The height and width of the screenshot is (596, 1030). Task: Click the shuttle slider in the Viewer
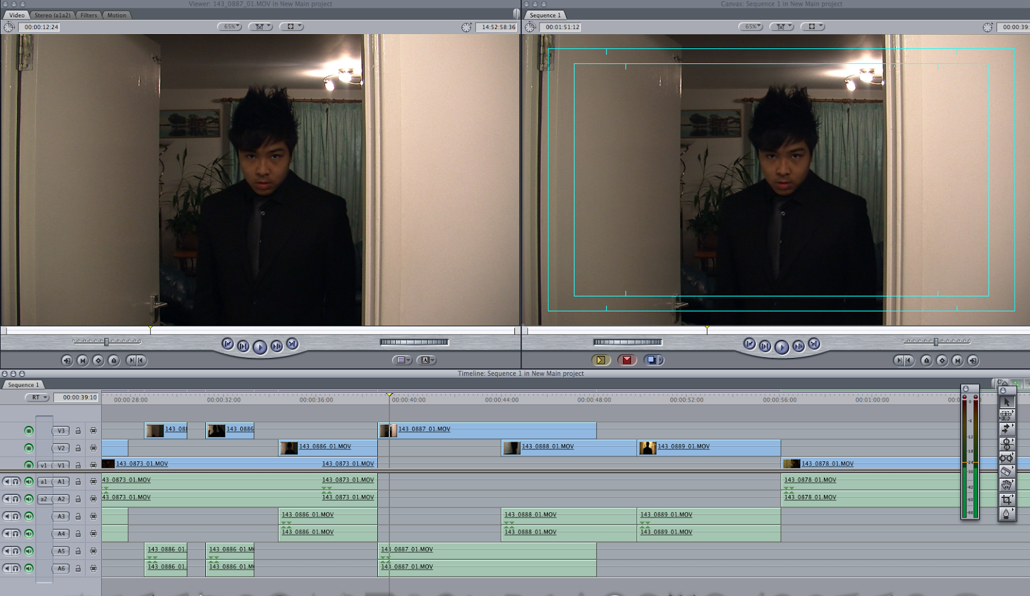pyautogui.click(x=106, y=340)
